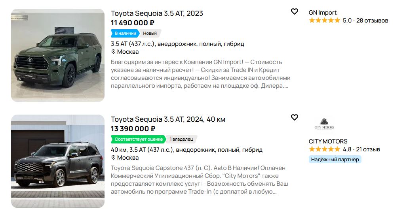This screenshot has width=407, height=213.
Task: Click location pin icon of second listing
Action: [x=113, y=158]
